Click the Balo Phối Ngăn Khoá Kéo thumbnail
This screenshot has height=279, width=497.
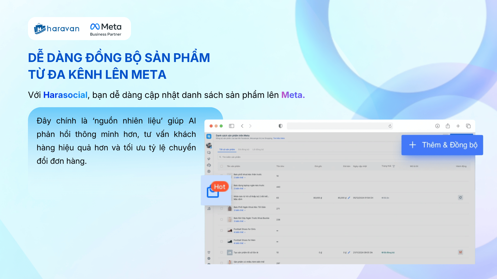coord(230,208)
